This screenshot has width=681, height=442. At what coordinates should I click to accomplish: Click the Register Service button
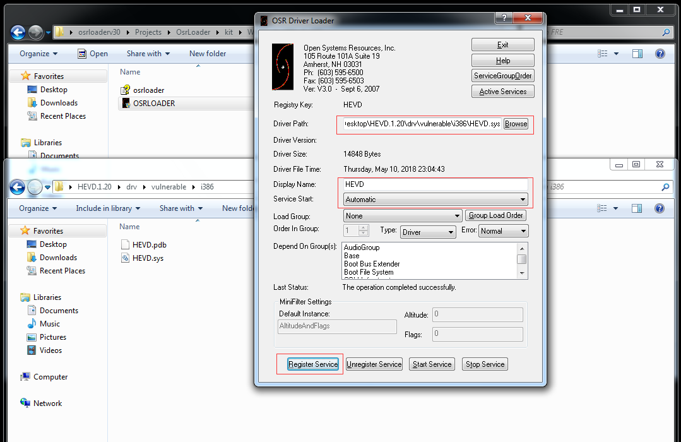312,364
